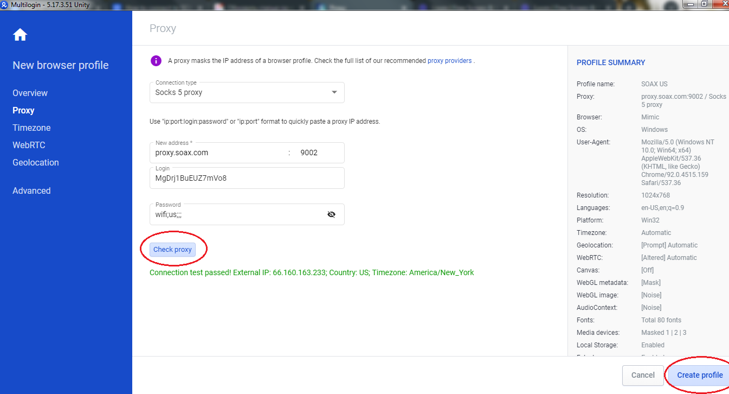Click the Canvas value [Off]
This screenshot has width=729, height=394.
coord(647,270)
